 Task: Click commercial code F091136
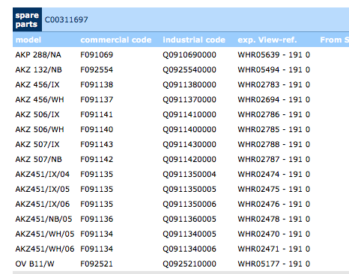97,219
